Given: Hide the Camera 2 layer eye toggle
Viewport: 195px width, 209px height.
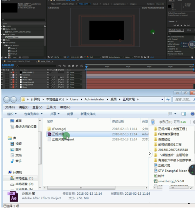Looking at the screenshot, I should coord(2,75).
